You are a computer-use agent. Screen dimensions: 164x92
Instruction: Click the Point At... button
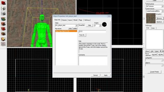[x=82, y=35]
